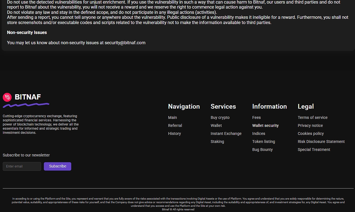Open the Wallet security link
The height and width of the screenshot is (212, 355).
[x=265, y=125]
